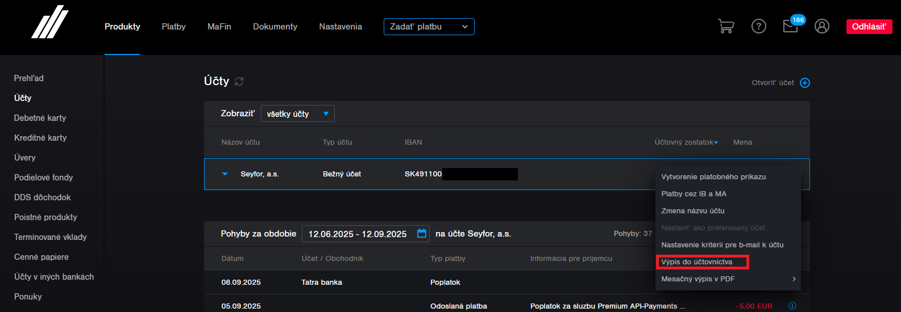Click the Otvoriť účet link

[x=773, y=83]
